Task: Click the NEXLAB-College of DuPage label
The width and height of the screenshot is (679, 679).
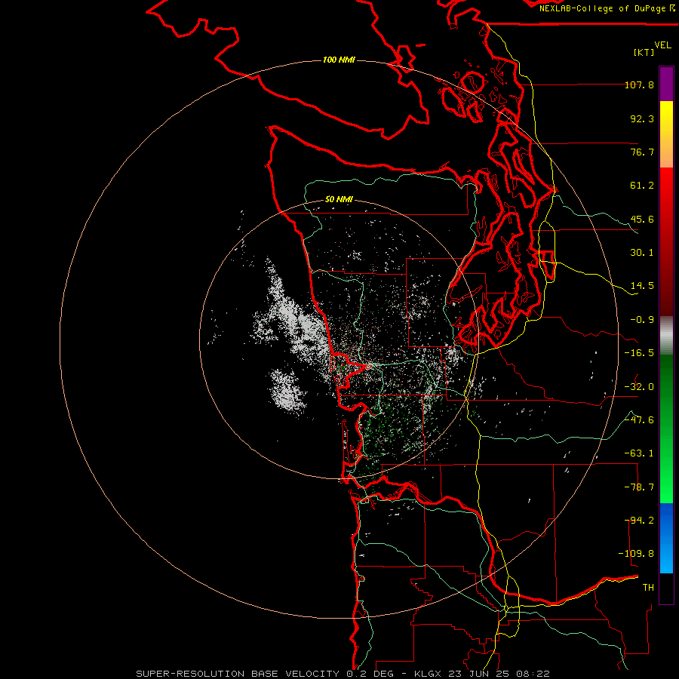Action: (602, 8)
